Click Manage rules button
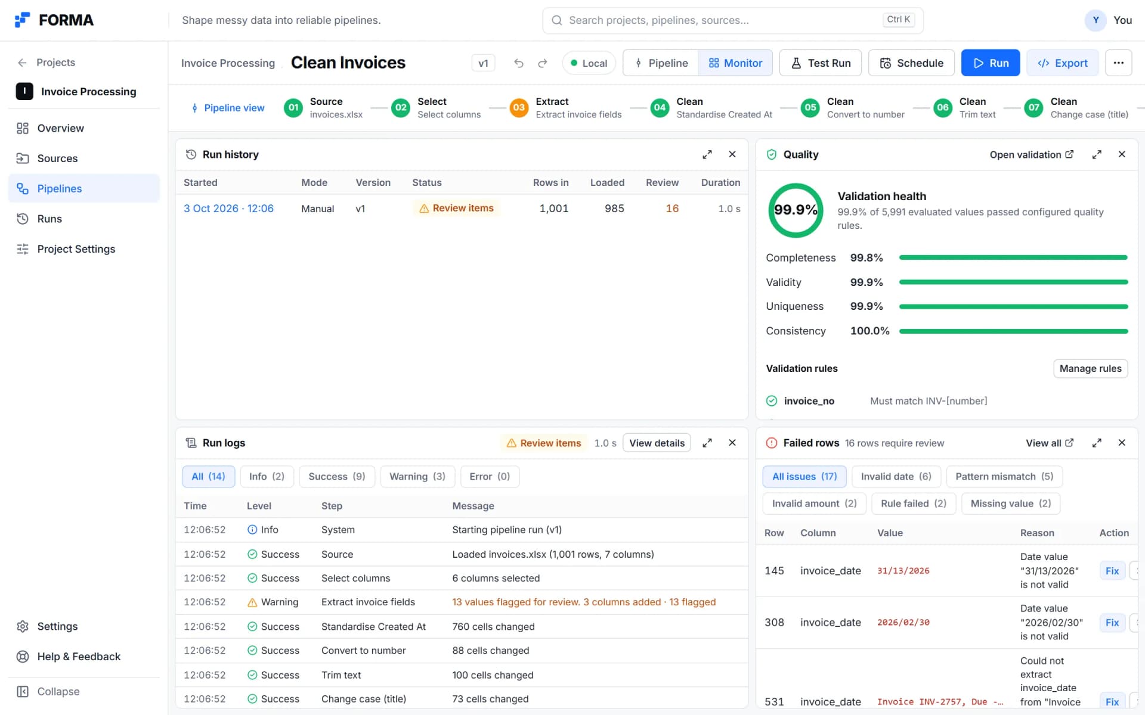 (x=1090, y=369)
